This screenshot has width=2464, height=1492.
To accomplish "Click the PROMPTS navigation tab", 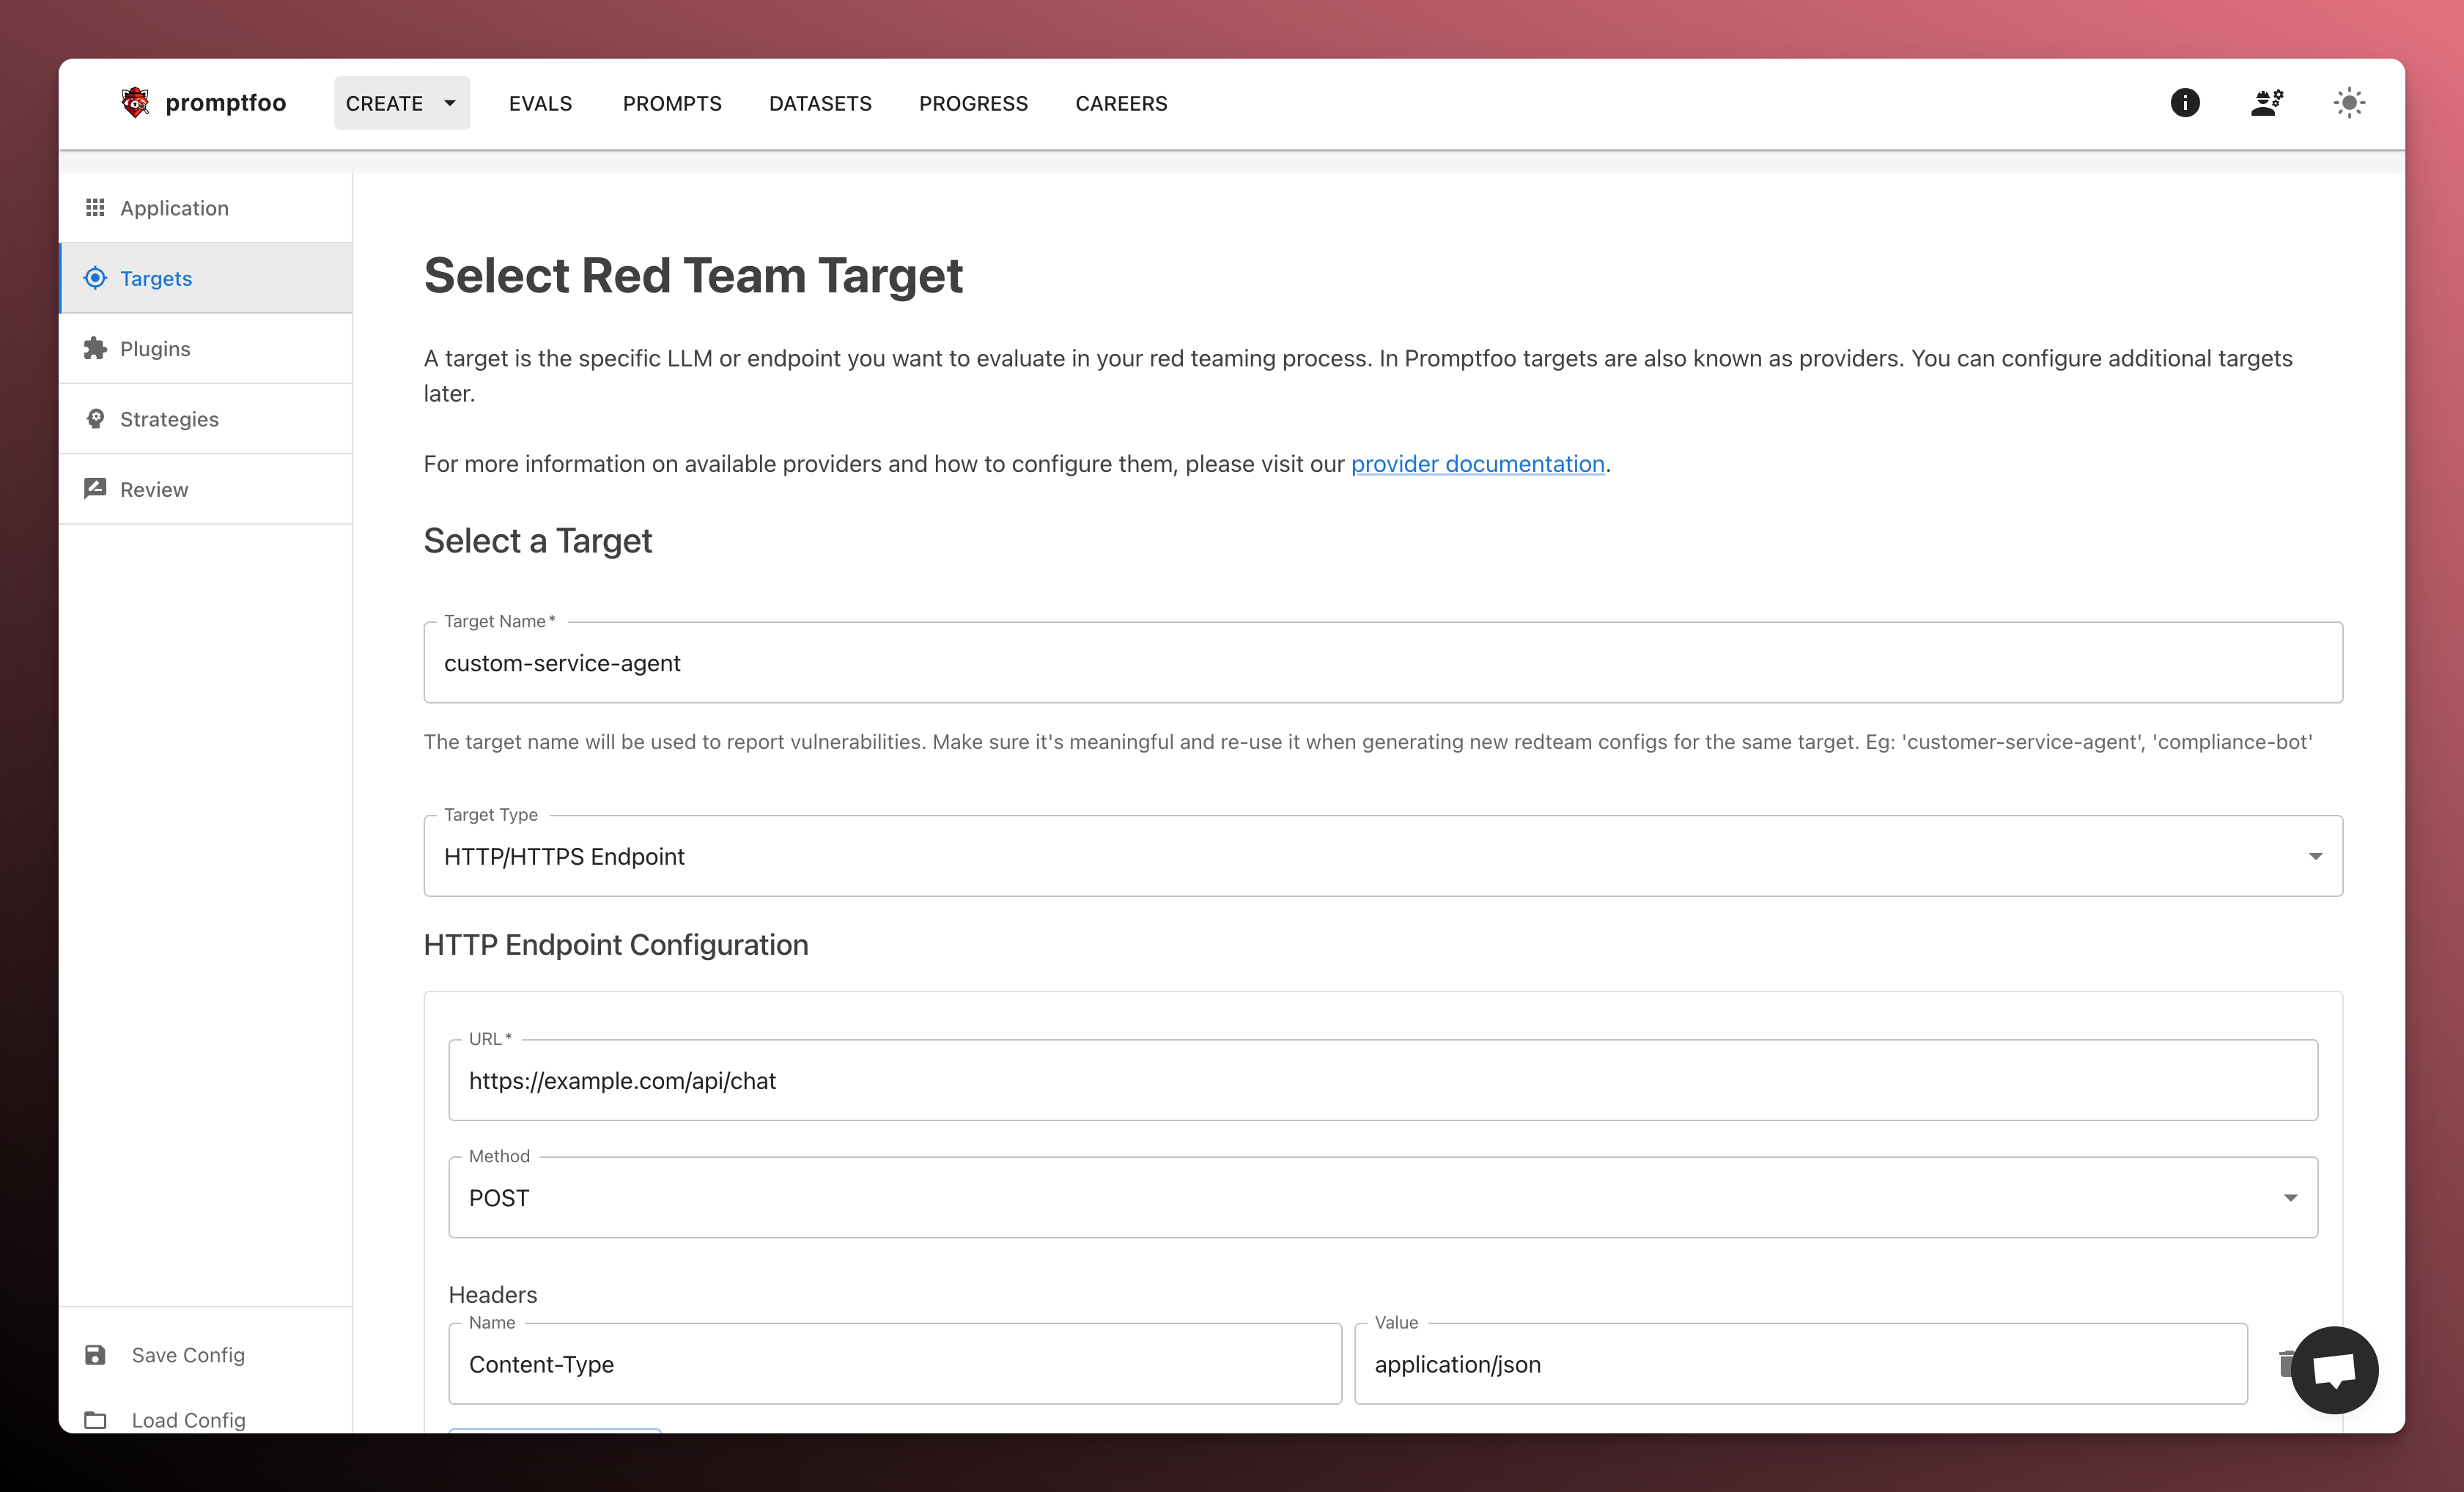I will tap(672, 102).
